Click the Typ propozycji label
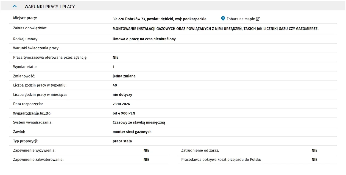The width and height of the screenshot is (346, 175). pyautogui.click(x=26, y=141)
